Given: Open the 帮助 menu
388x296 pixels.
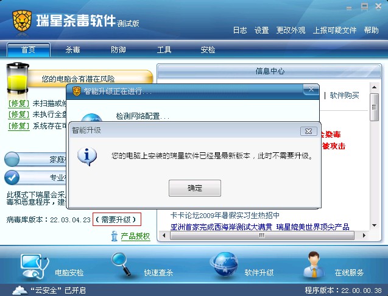Looking at the screenshot, I should click(371, 30).
